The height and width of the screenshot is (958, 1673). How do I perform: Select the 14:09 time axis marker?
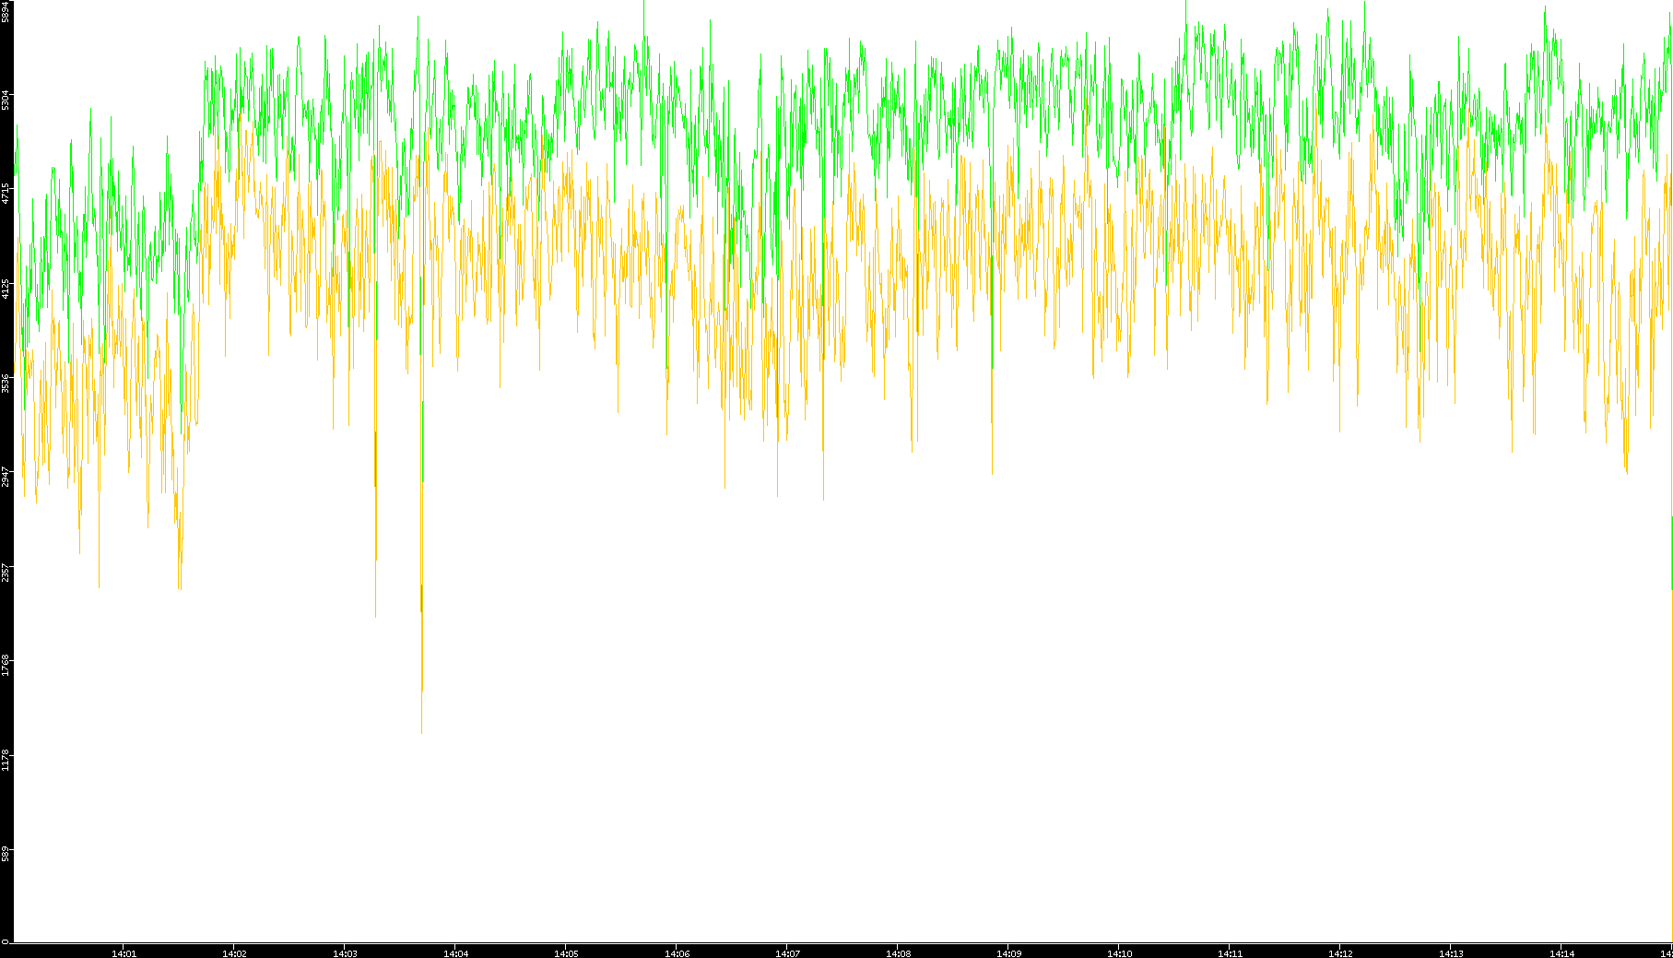pyautogui.click(x=1008, y=953)
